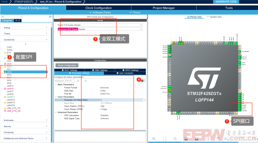Open Parameter Settings tab
Screen dimensions: 258x143
(79, 73)
